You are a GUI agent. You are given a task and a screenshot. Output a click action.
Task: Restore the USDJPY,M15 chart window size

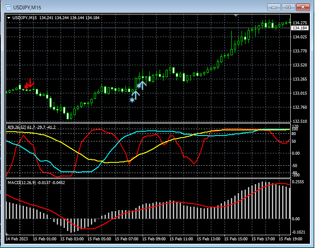[288, 7]
